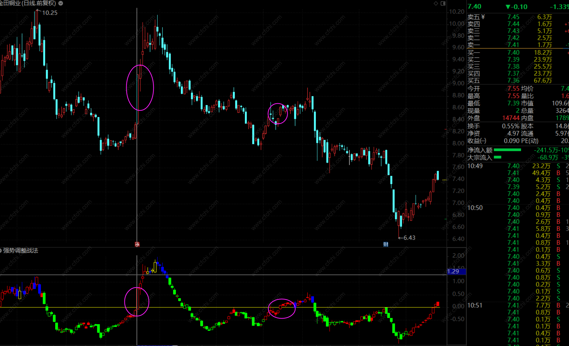Screen dimensions: 569x346
Task: Click the 6.43 low price annotation
Action: (409, 238)
